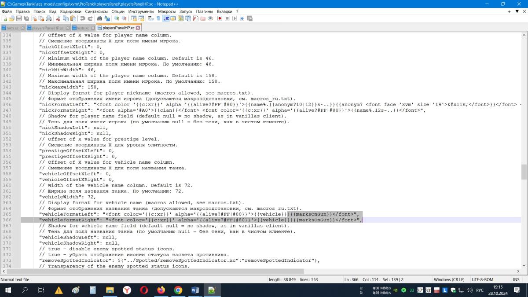Open Opera browser from the taskbar
This screenshot has height=297, width=528.
(x=144, y=290)
